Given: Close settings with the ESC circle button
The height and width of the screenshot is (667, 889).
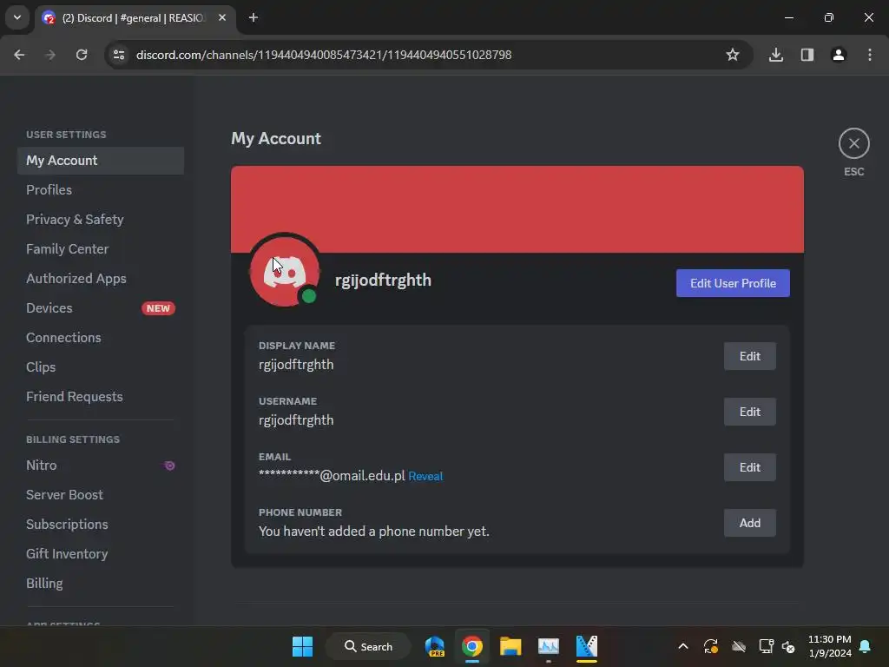Looking at the screenshot, I should [x=854, y=143].
